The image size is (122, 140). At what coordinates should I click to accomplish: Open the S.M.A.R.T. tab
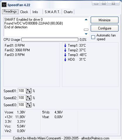tap(52, 12)
